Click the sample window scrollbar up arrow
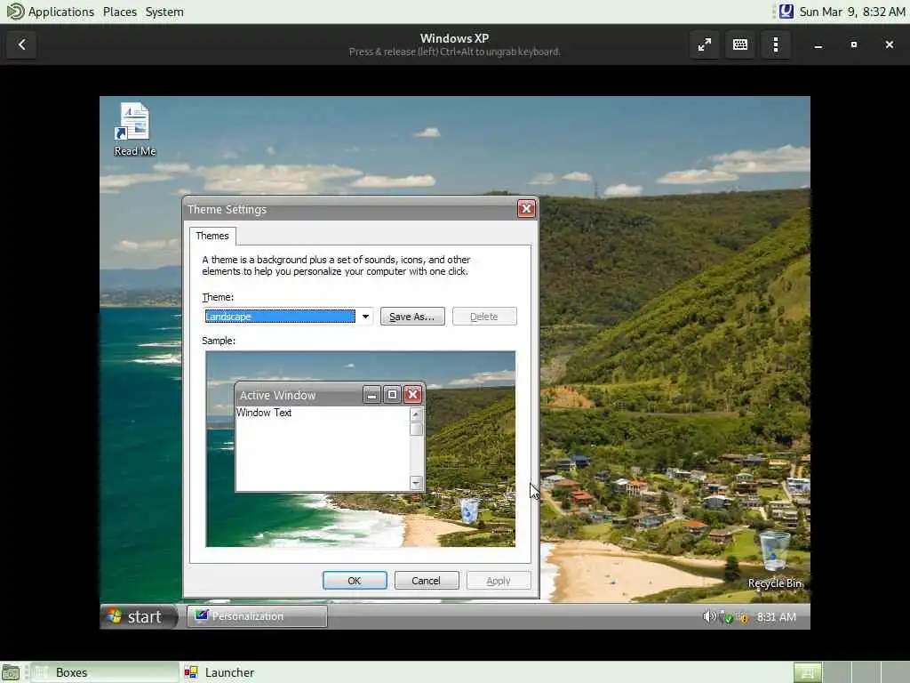Screen dimensions: 910x683 tap(416, 414)
